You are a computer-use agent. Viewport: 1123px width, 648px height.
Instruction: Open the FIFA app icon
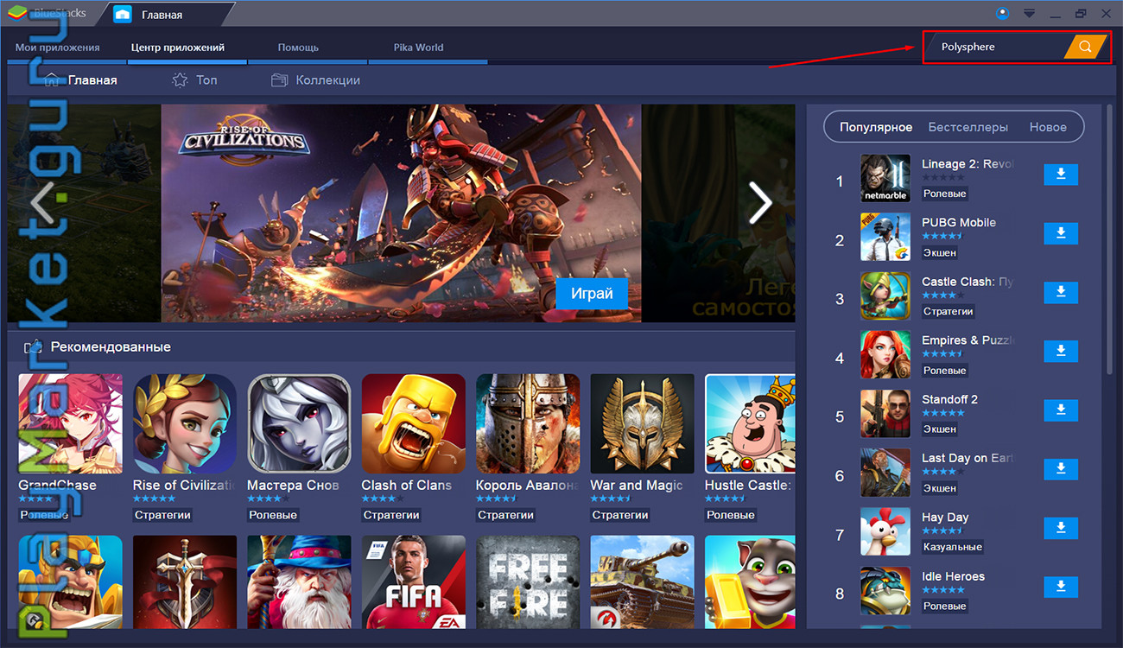click(x=413, y=582)
